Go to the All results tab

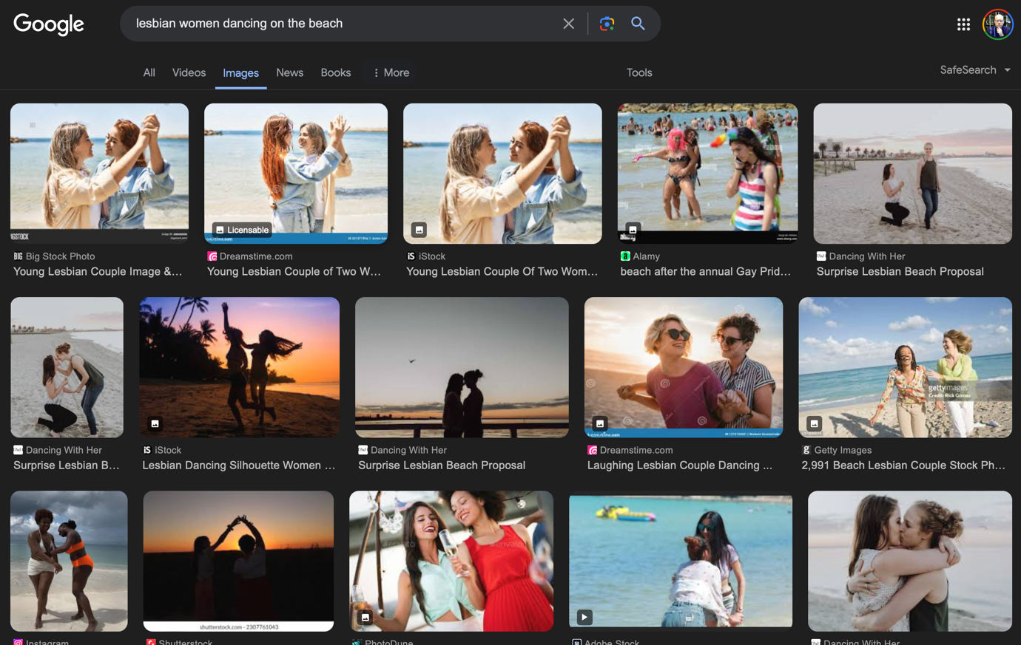149,72
